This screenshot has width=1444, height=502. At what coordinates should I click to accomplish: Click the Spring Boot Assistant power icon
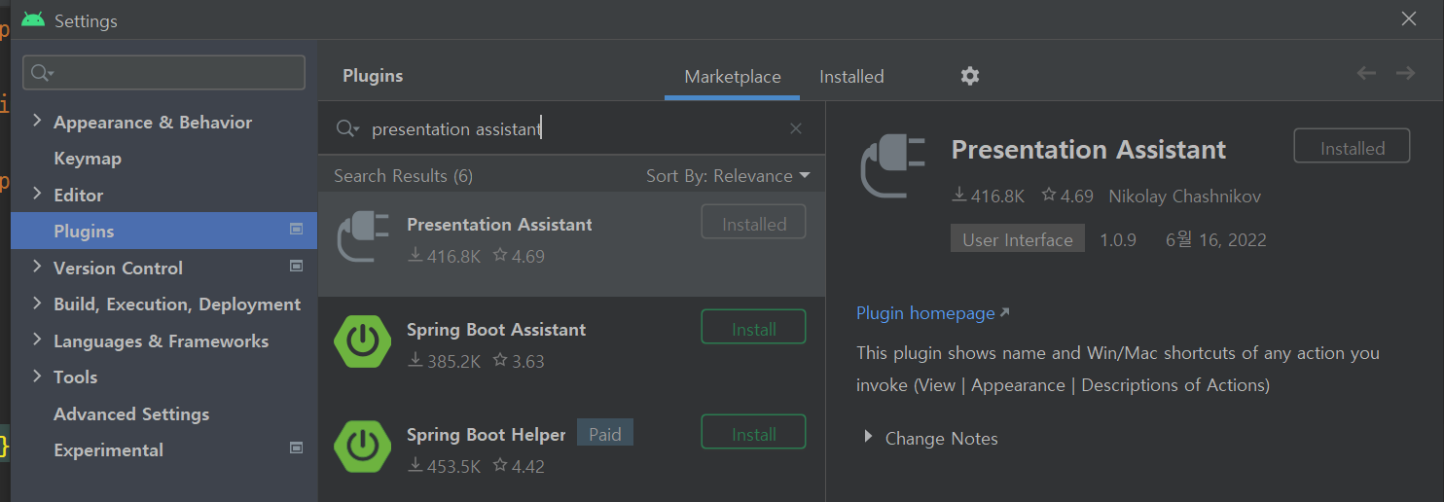click(362, 341)
